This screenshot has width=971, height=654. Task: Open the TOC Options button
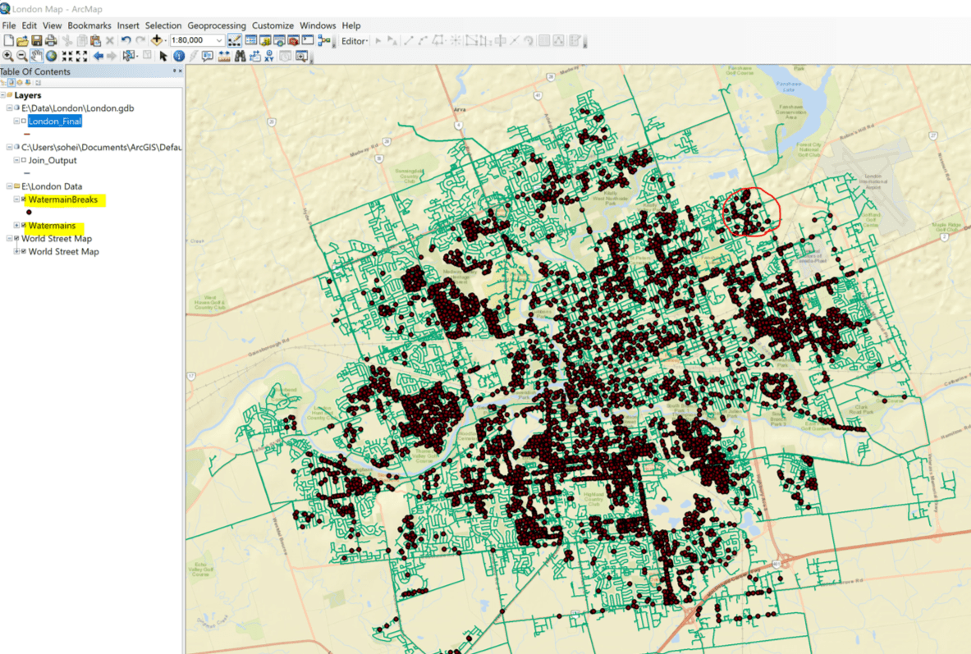[38, 82]
